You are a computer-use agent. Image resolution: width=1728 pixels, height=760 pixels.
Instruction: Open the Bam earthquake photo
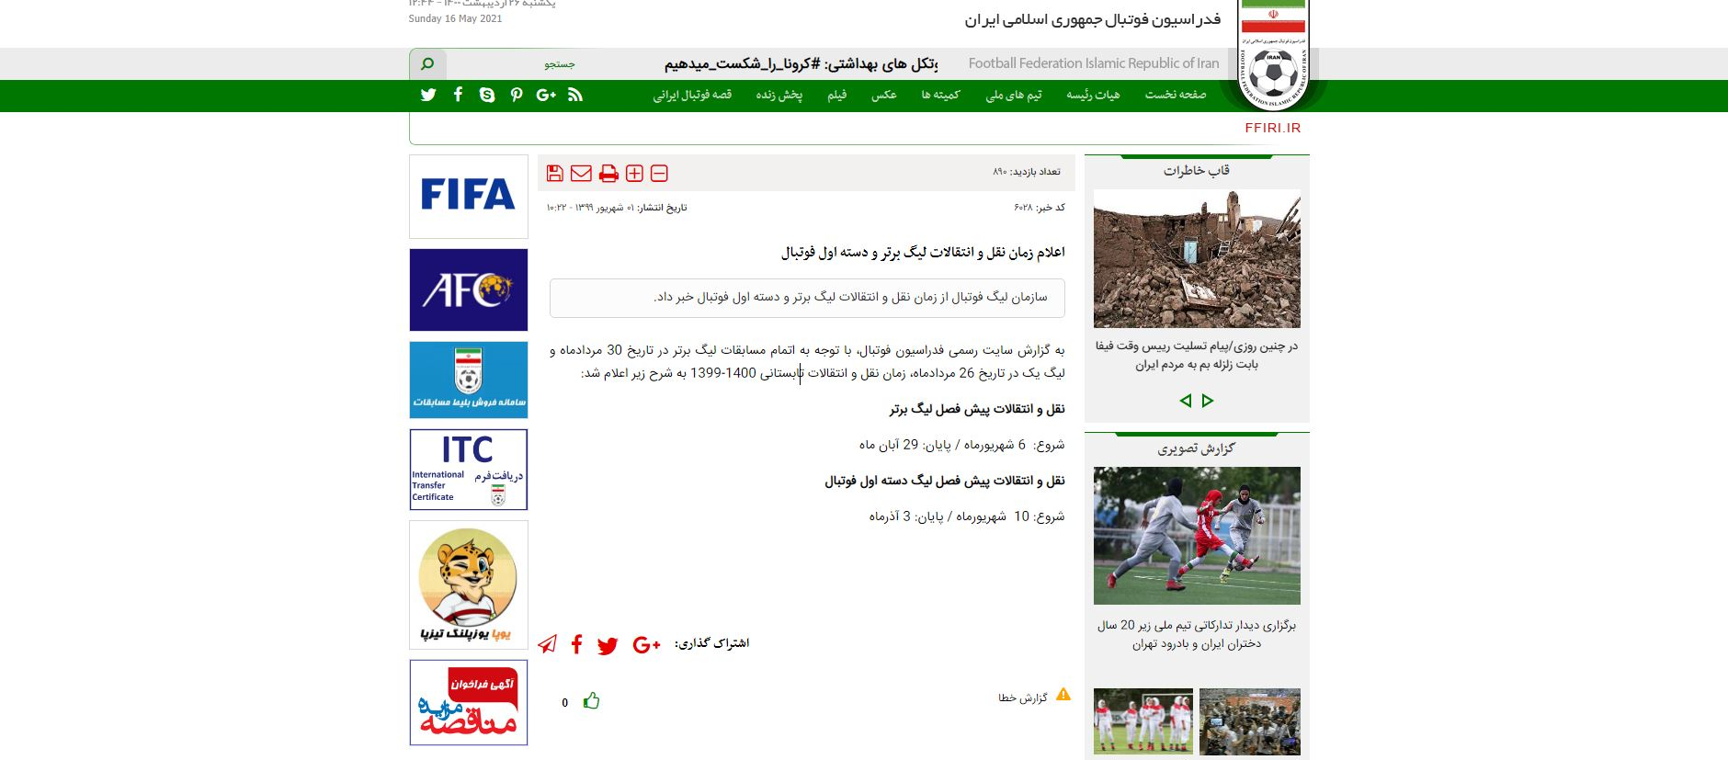click(1197, 258)
